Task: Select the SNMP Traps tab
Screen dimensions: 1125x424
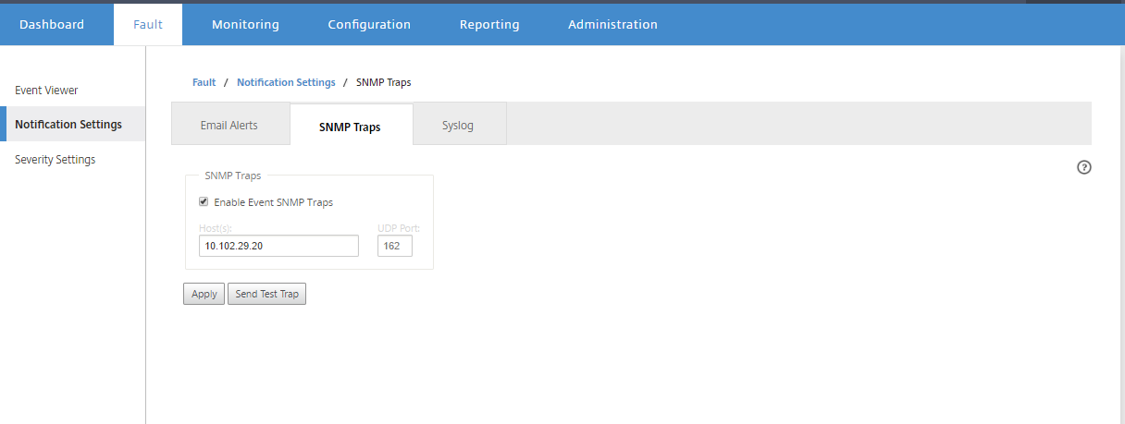Action: pos(350,126)
